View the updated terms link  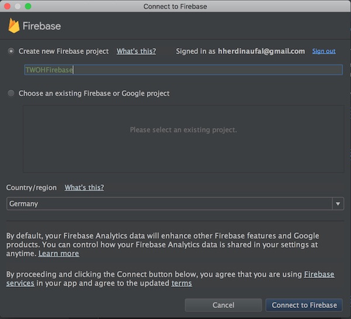pyautogui.click(x=181, y=284)
